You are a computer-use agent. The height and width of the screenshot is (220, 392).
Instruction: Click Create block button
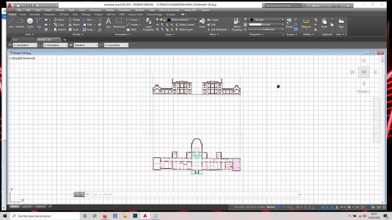(212, 20)
